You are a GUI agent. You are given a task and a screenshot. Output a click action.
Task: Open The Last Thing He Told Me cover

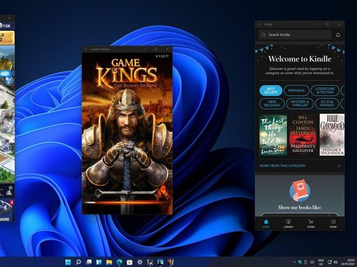273,135
